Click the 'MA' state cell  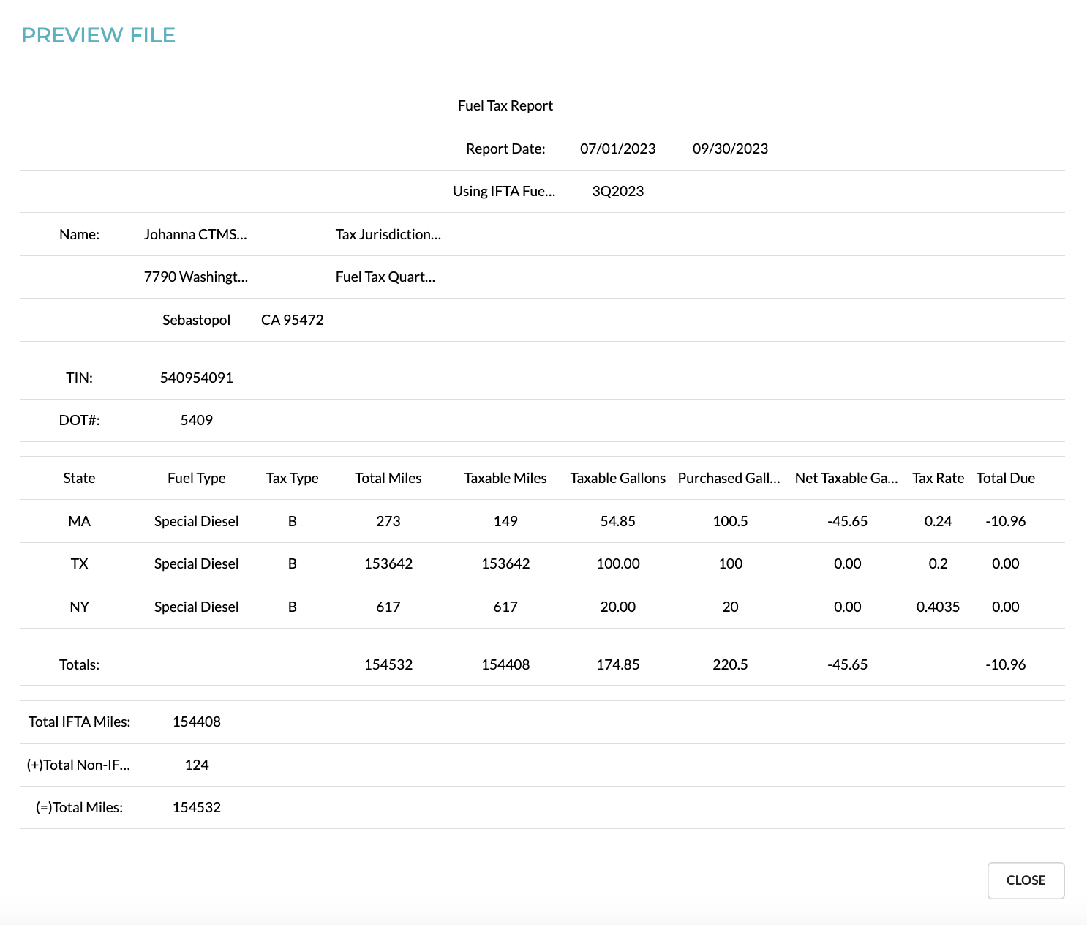coord(79,521)
